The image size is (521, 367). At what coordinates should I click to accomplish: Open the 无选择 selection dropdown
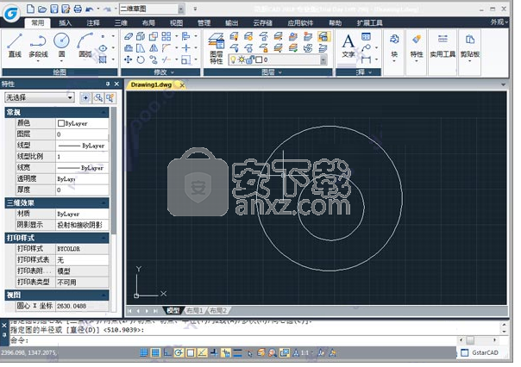pyautogui.click(x=39, y=97)
